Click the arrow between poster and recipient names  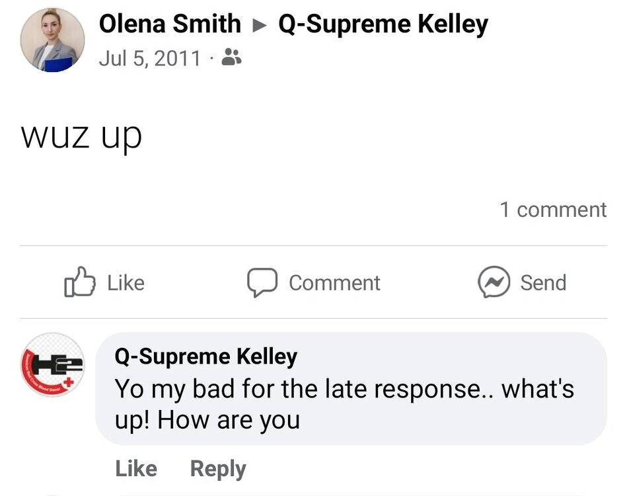pos(260,26)
